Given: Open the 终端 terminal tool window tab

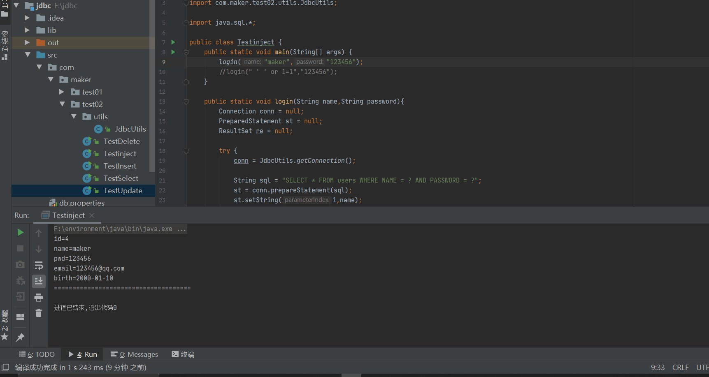Looking at the screenshot, I should point(183,354).
